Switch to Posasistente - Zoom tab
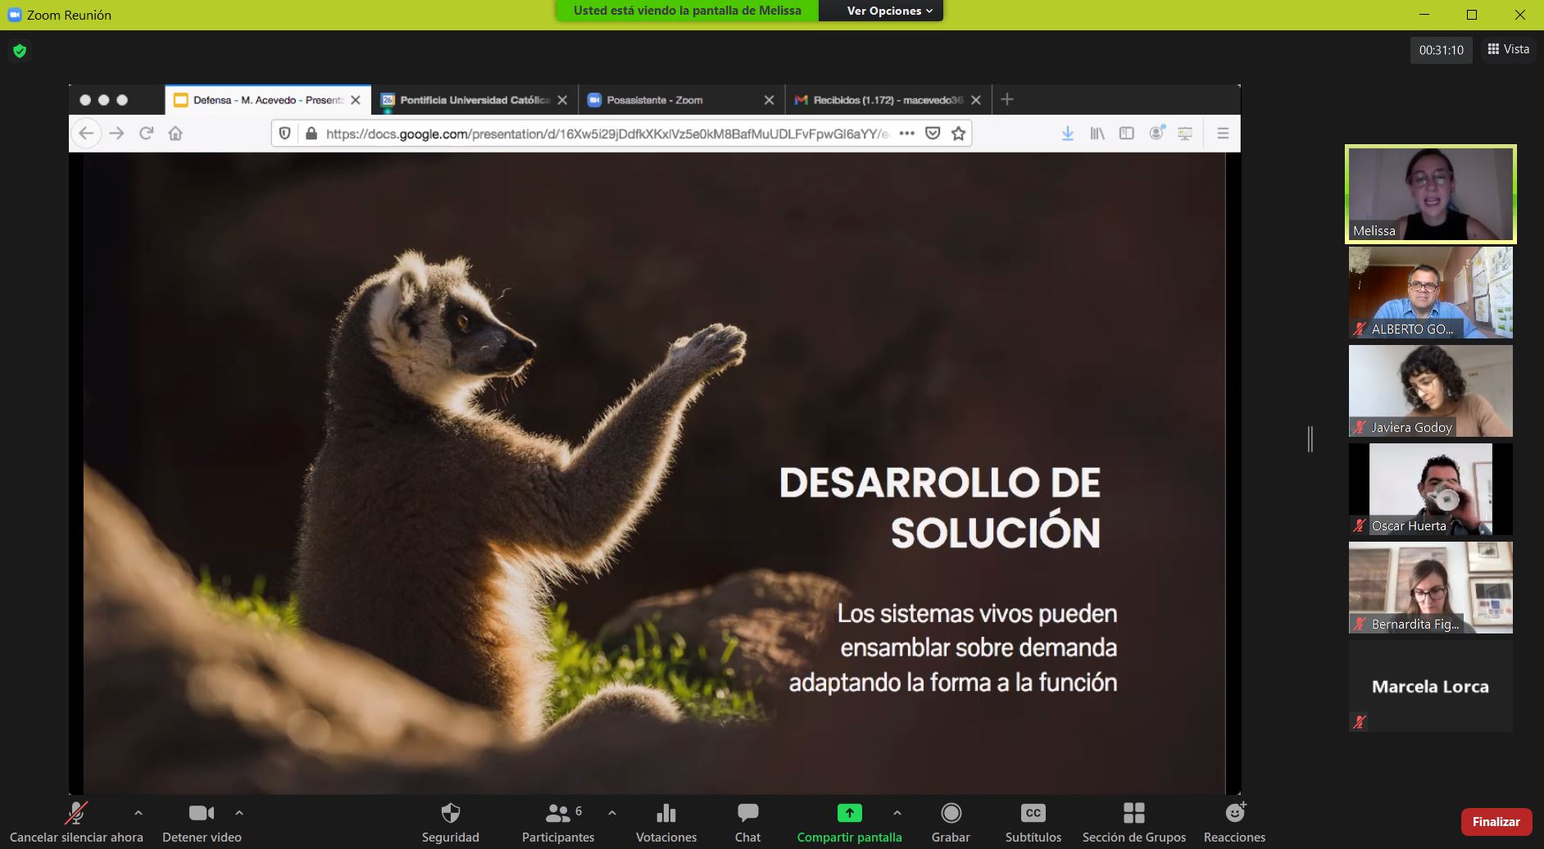The width and height of the screenshot is (1544, 849). coord(680,100)
